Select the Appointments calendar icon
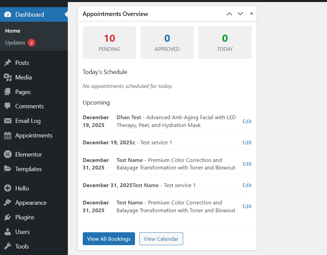Screen dimensions: 327x255 pyautogui.click(x=8, y=135)
